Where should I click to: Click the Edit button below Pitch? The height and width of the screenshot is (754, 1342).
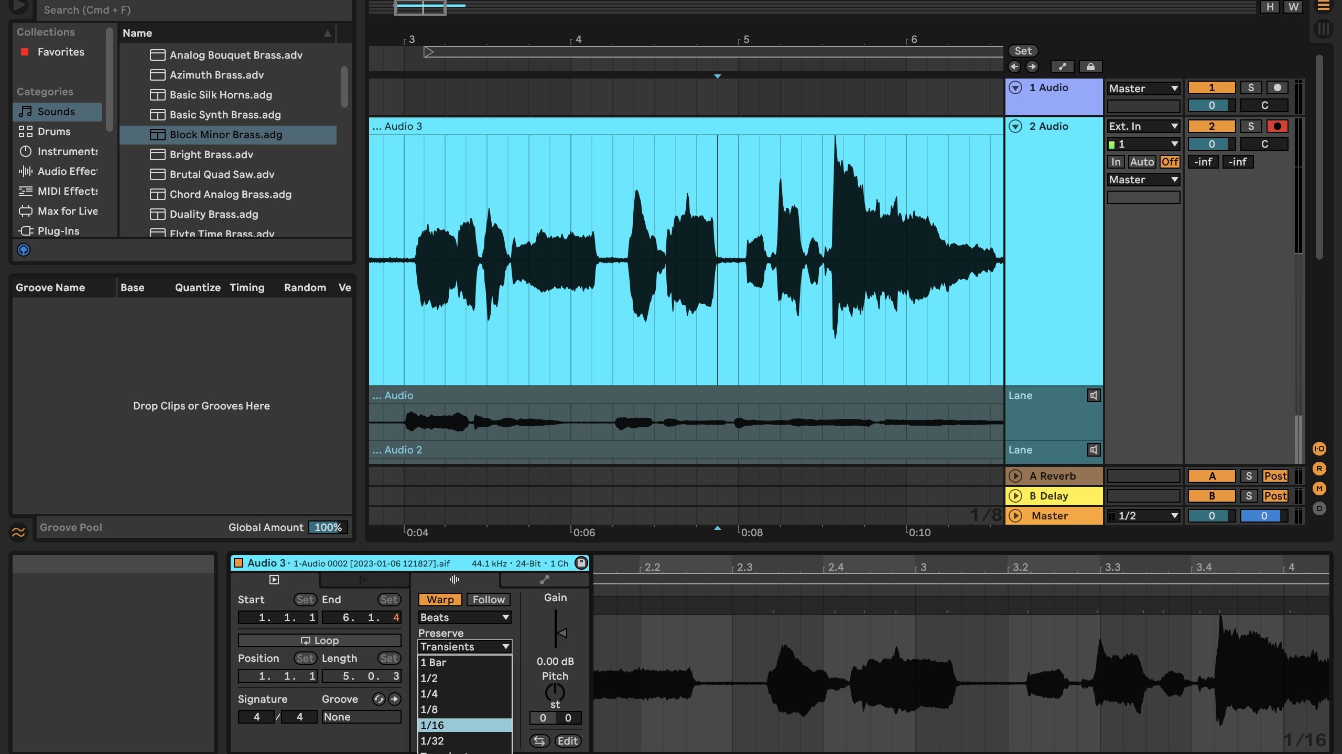click(568, 741)
